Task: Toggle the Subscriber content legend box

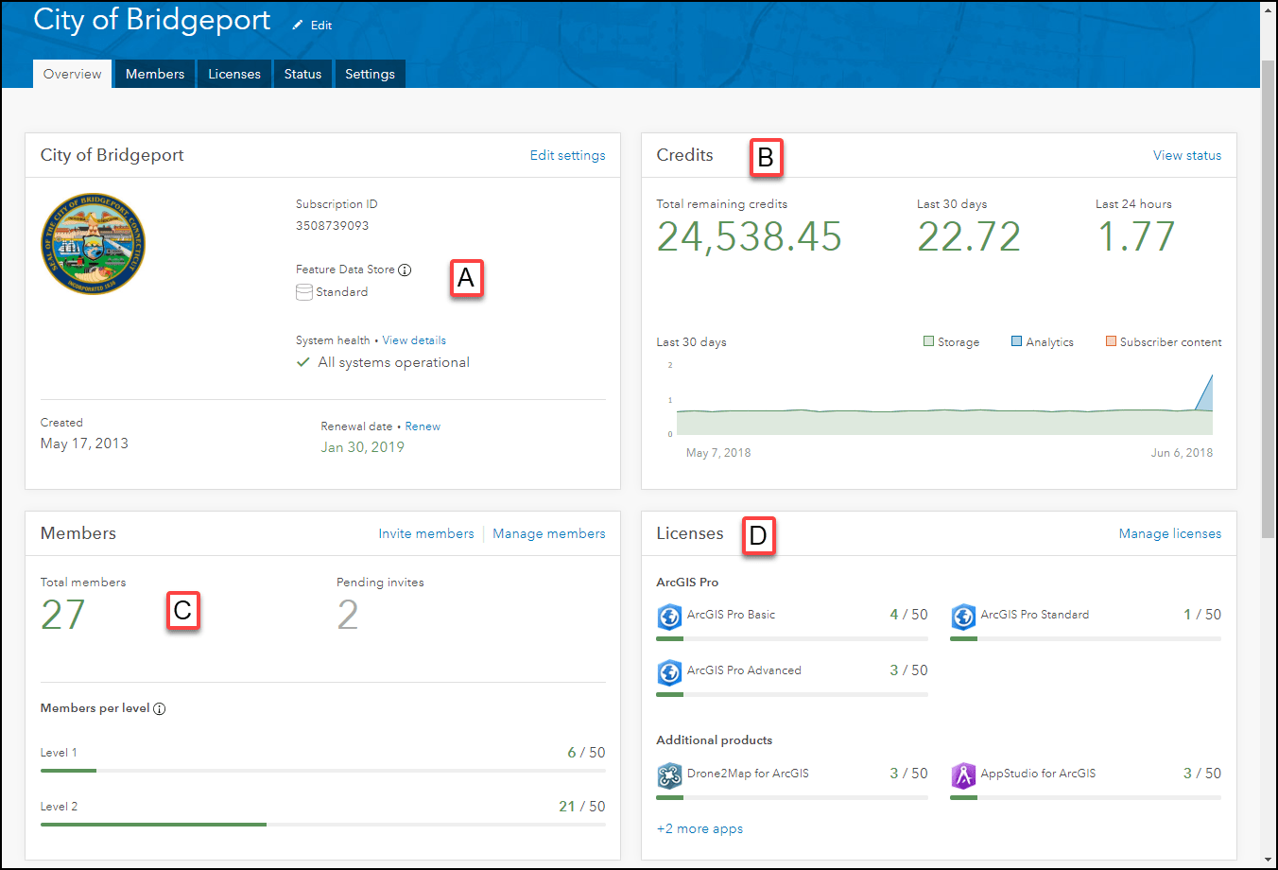Action: 1111,341
